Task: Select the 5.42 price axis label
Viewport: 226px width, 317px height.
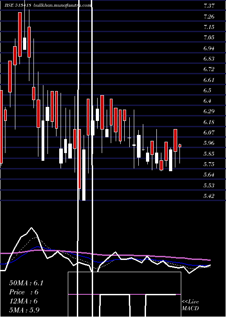Action: [x=209, y=196]
